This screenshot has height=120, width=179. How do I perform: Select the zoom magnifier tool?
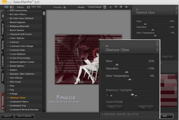pyautogui.click(x=116, y=7)
